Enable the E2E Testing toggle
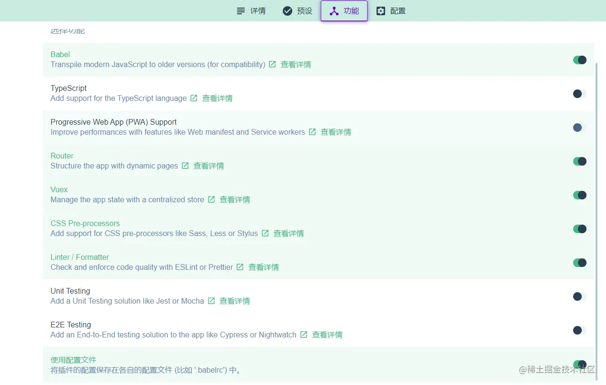This screenshot has height=385, width=606. (579, 330)
